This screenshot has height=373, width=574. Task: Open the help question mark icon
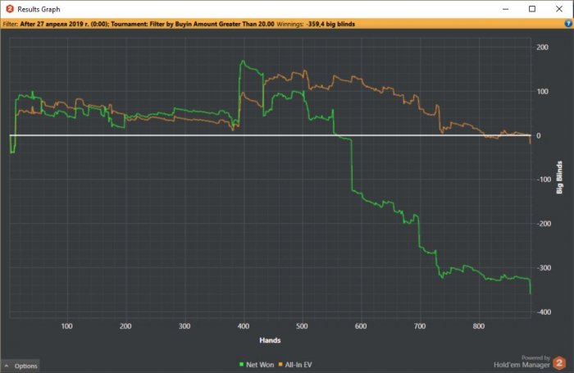tap(568, 24)
